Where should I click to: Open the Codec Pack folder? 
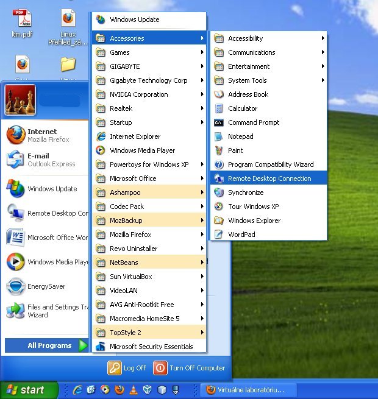149,207
